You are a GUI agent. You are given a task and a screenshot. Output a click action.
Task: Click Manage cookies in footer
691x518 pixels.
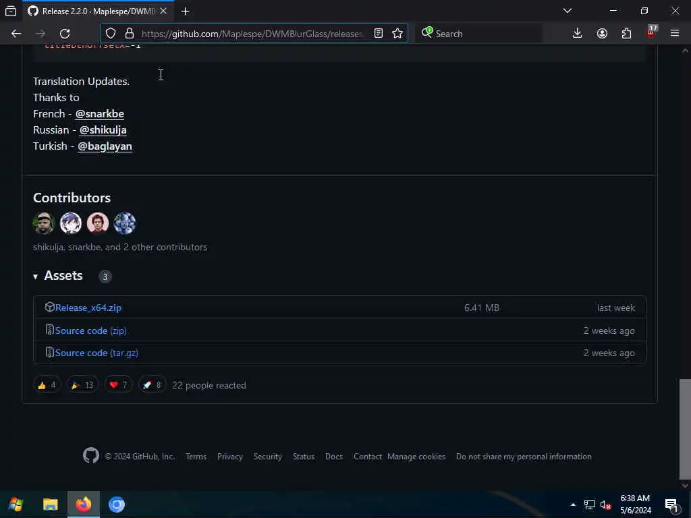coord(416,457)
